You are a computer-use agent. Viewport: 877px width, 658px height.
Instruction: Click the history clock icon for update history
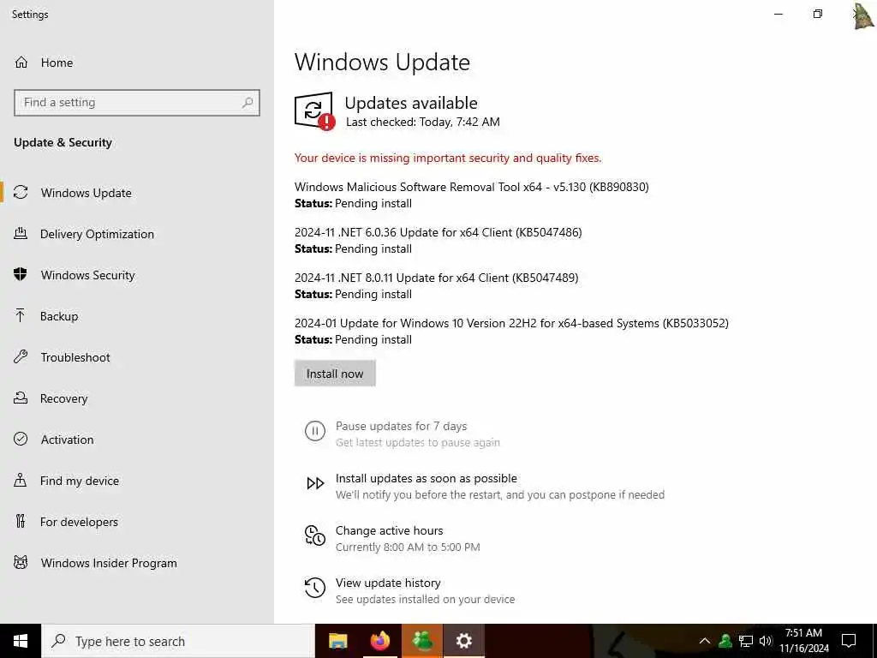pos(315,588)
